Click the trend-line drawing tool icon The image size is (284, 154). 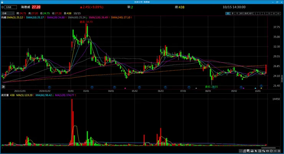point(244,151)
